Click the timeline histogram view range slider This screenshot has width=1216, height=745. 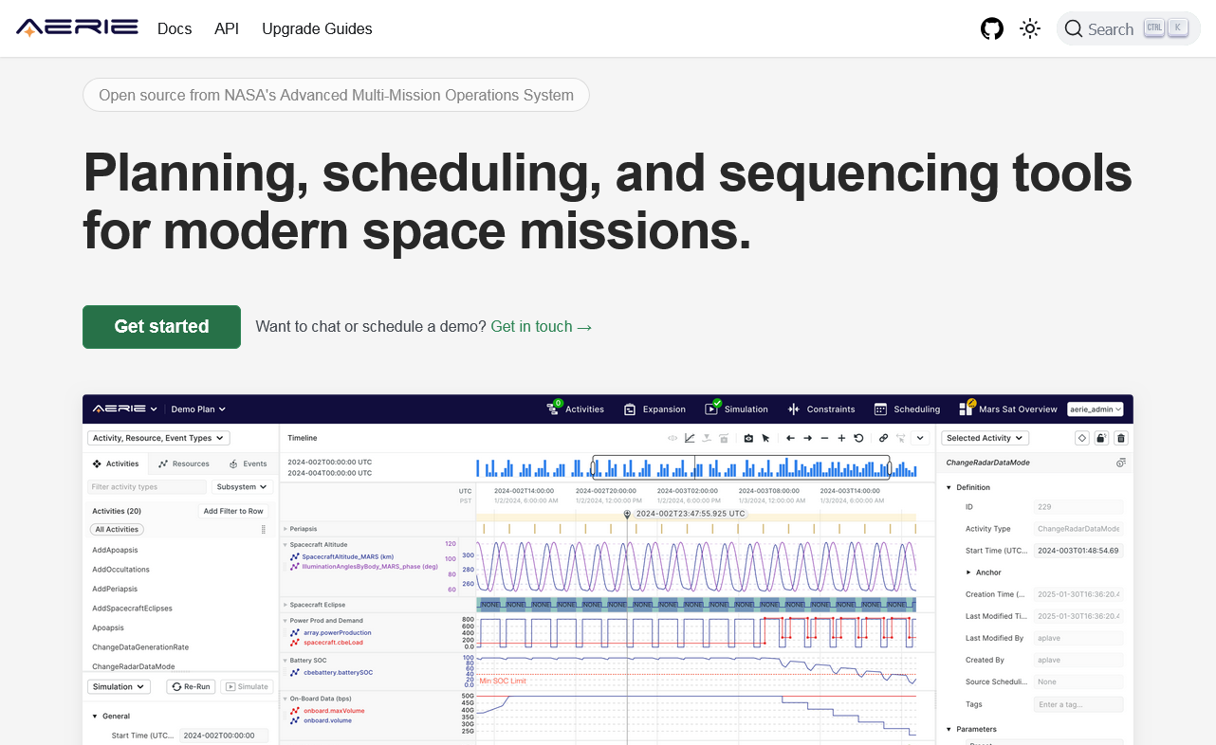point(741,466)
